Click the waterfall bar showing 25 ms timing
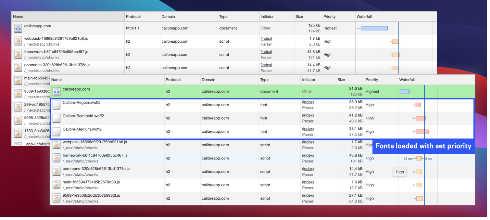Viewport: 490px width, 220px height. coord(419,158)
